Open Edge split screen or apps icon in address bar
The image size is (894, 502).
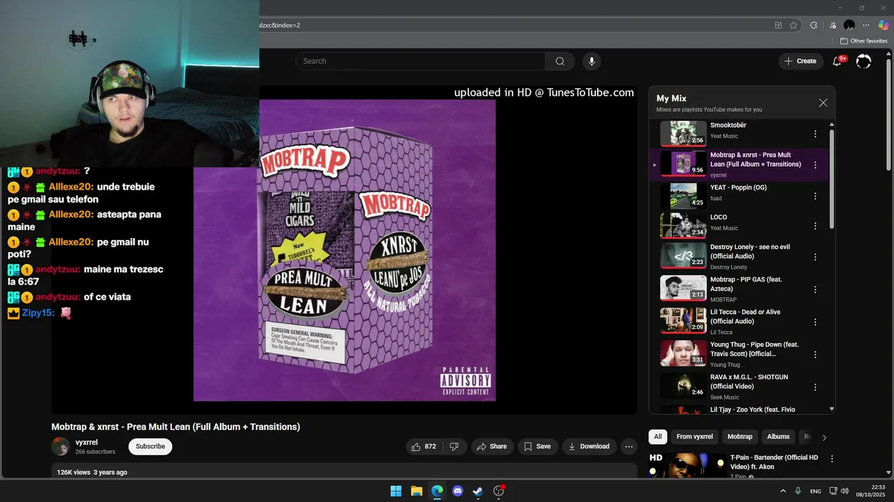778,25
